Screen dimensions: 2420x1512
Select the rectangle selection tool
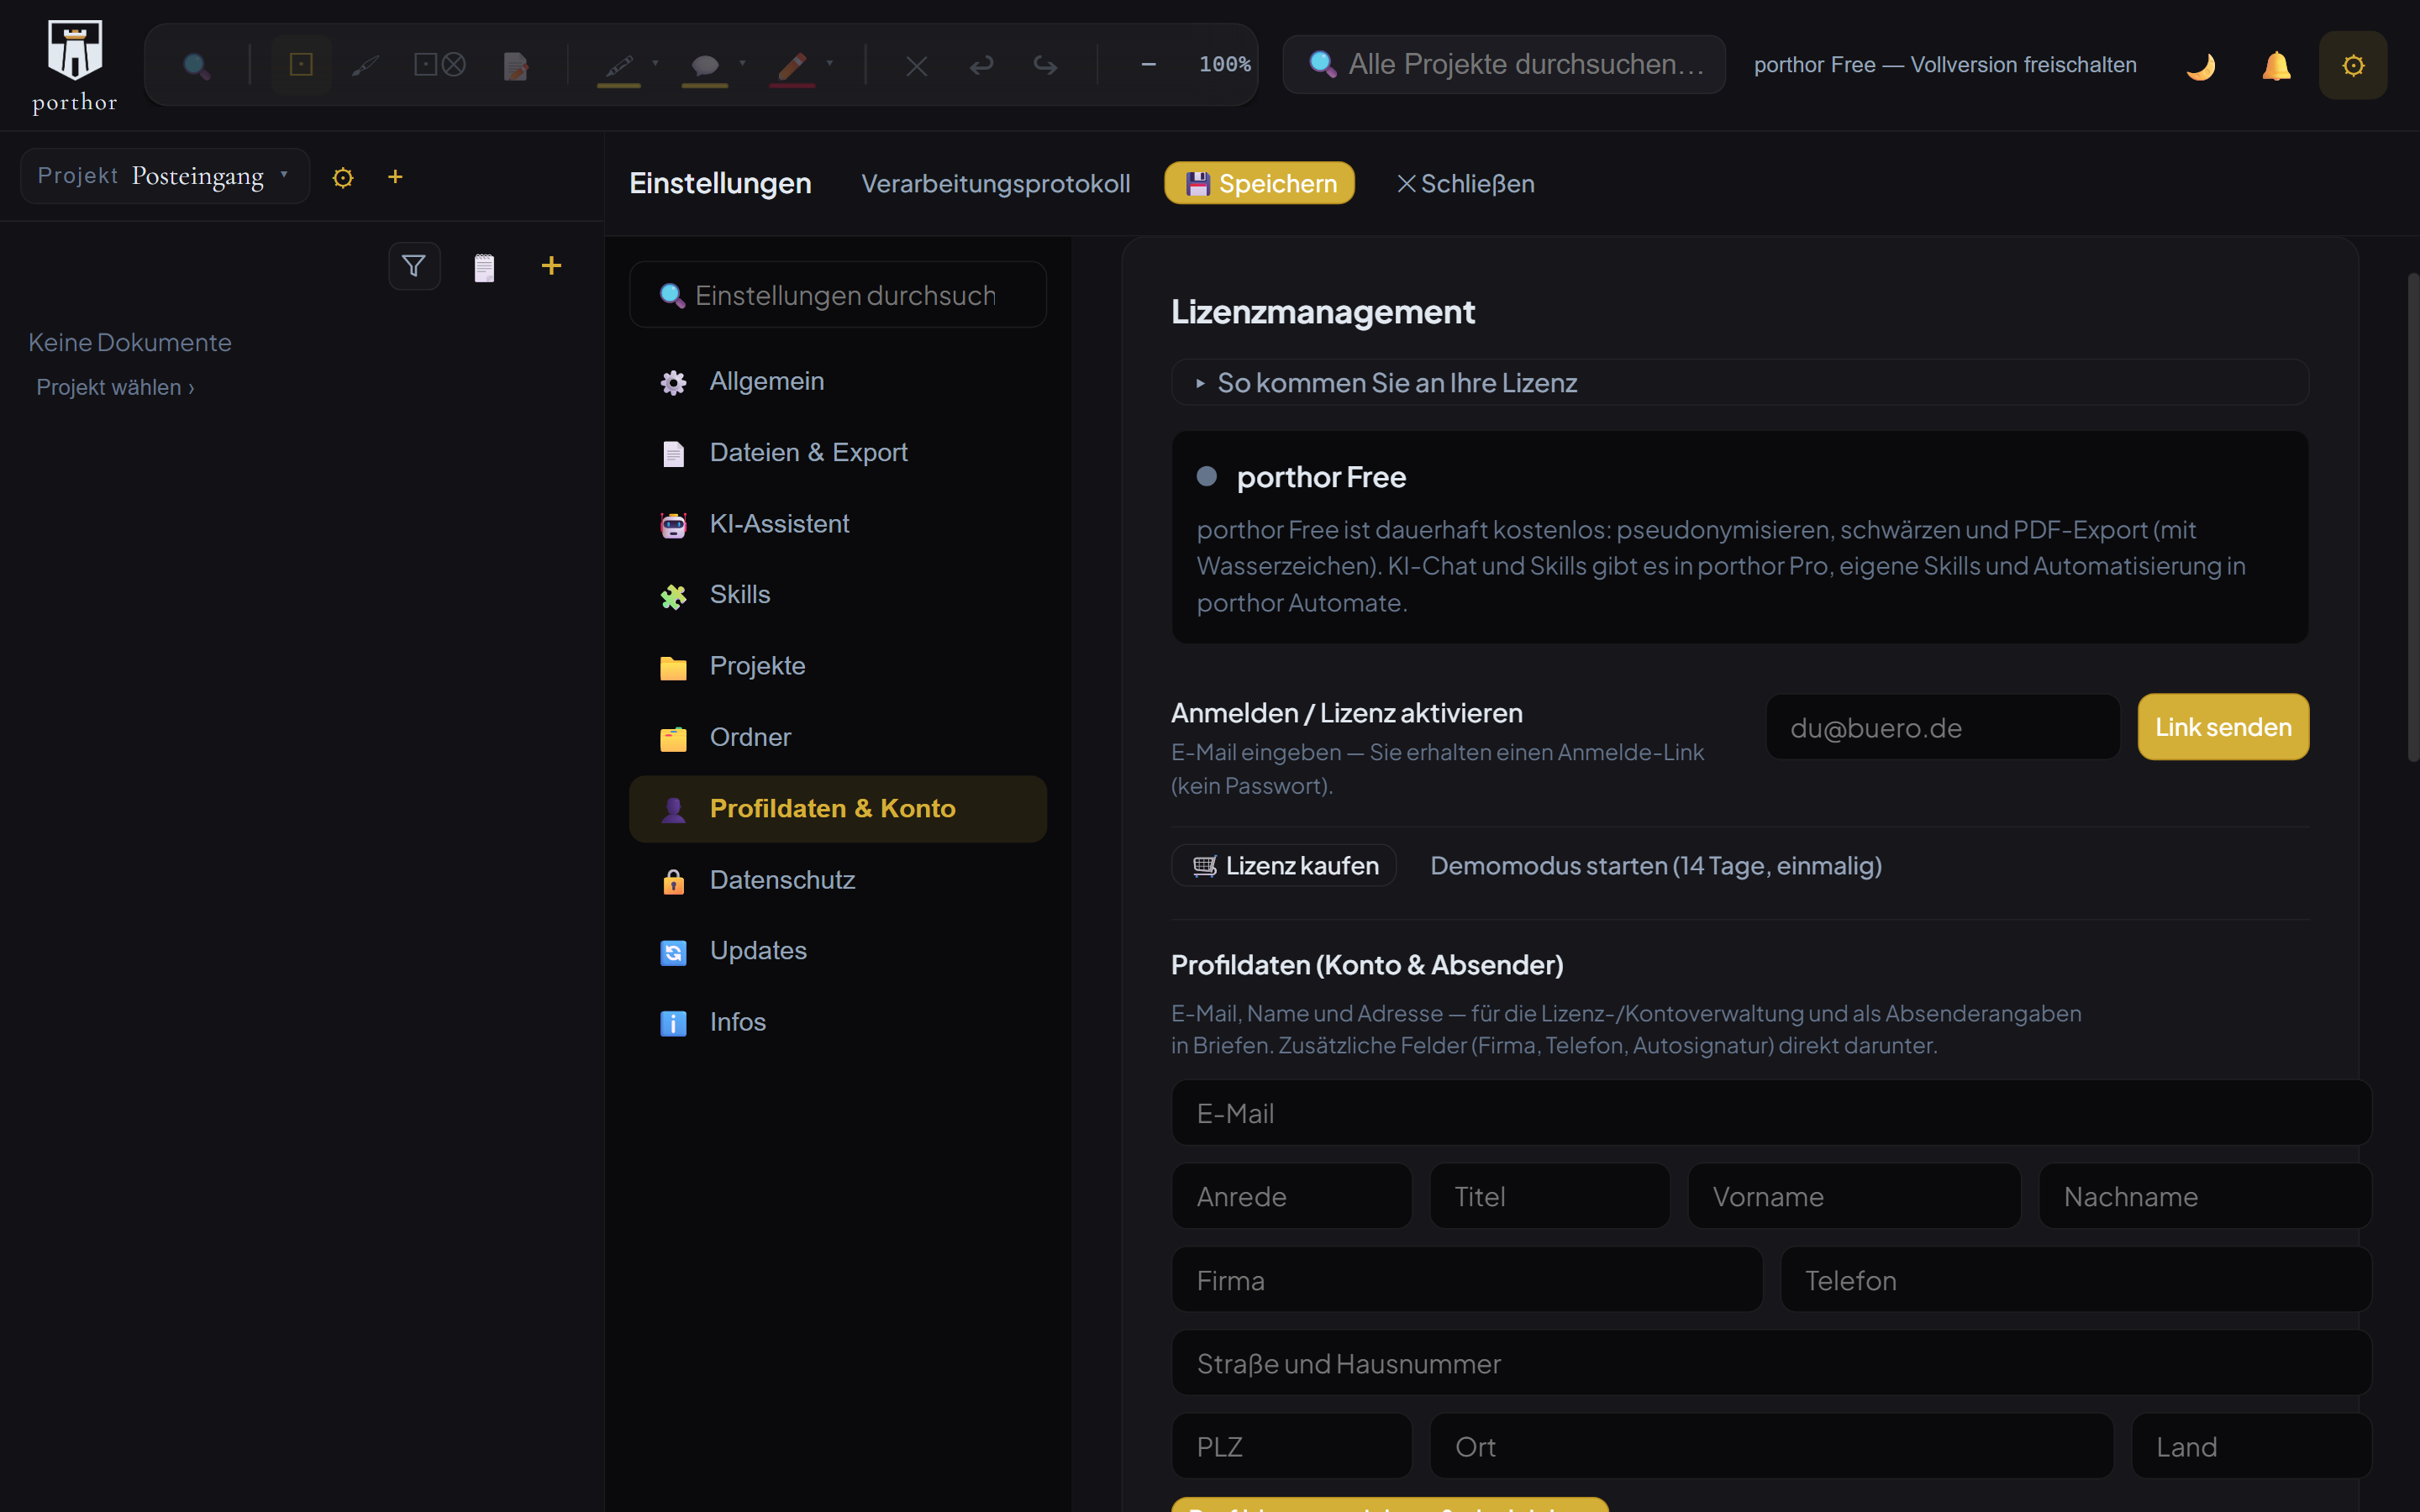pyautogui.click(x=301, y=65)
